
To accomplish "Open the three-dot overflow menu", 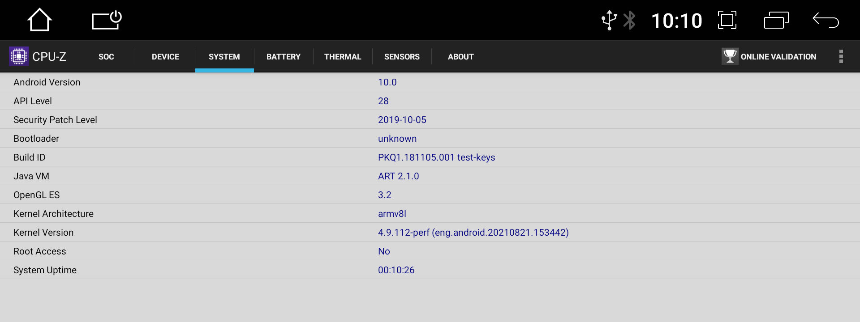I will click(x=841, y=56).
